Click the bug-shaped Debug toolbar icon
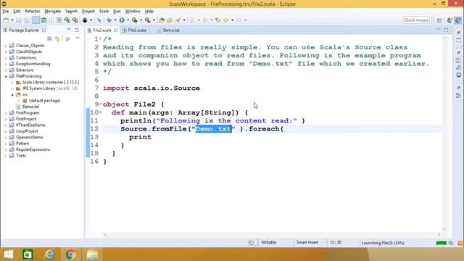Viewport: 464px width, 261px height. pyautogui.click(x=109, y=20)
